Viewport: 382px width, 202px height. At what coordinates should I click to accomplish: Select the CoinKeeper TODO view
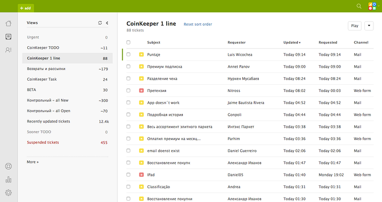click(67, 48)
